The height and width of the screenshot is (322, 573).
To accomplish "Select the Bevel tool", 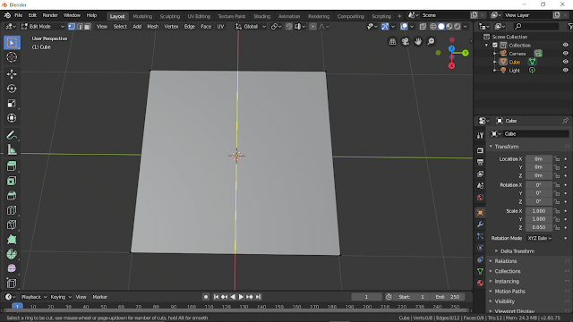I will pyautogui.click(x=12, y=196).
